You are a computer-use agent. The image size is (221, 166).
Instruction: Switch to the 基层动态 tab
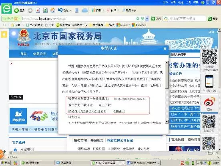tap(97, 140)
